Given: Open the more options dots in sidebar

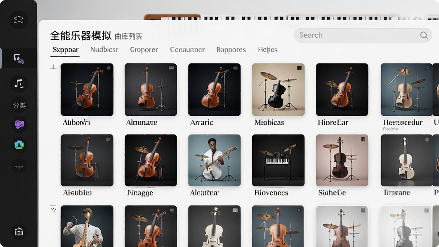Looking at the screenshot, I should pos(19,167).
